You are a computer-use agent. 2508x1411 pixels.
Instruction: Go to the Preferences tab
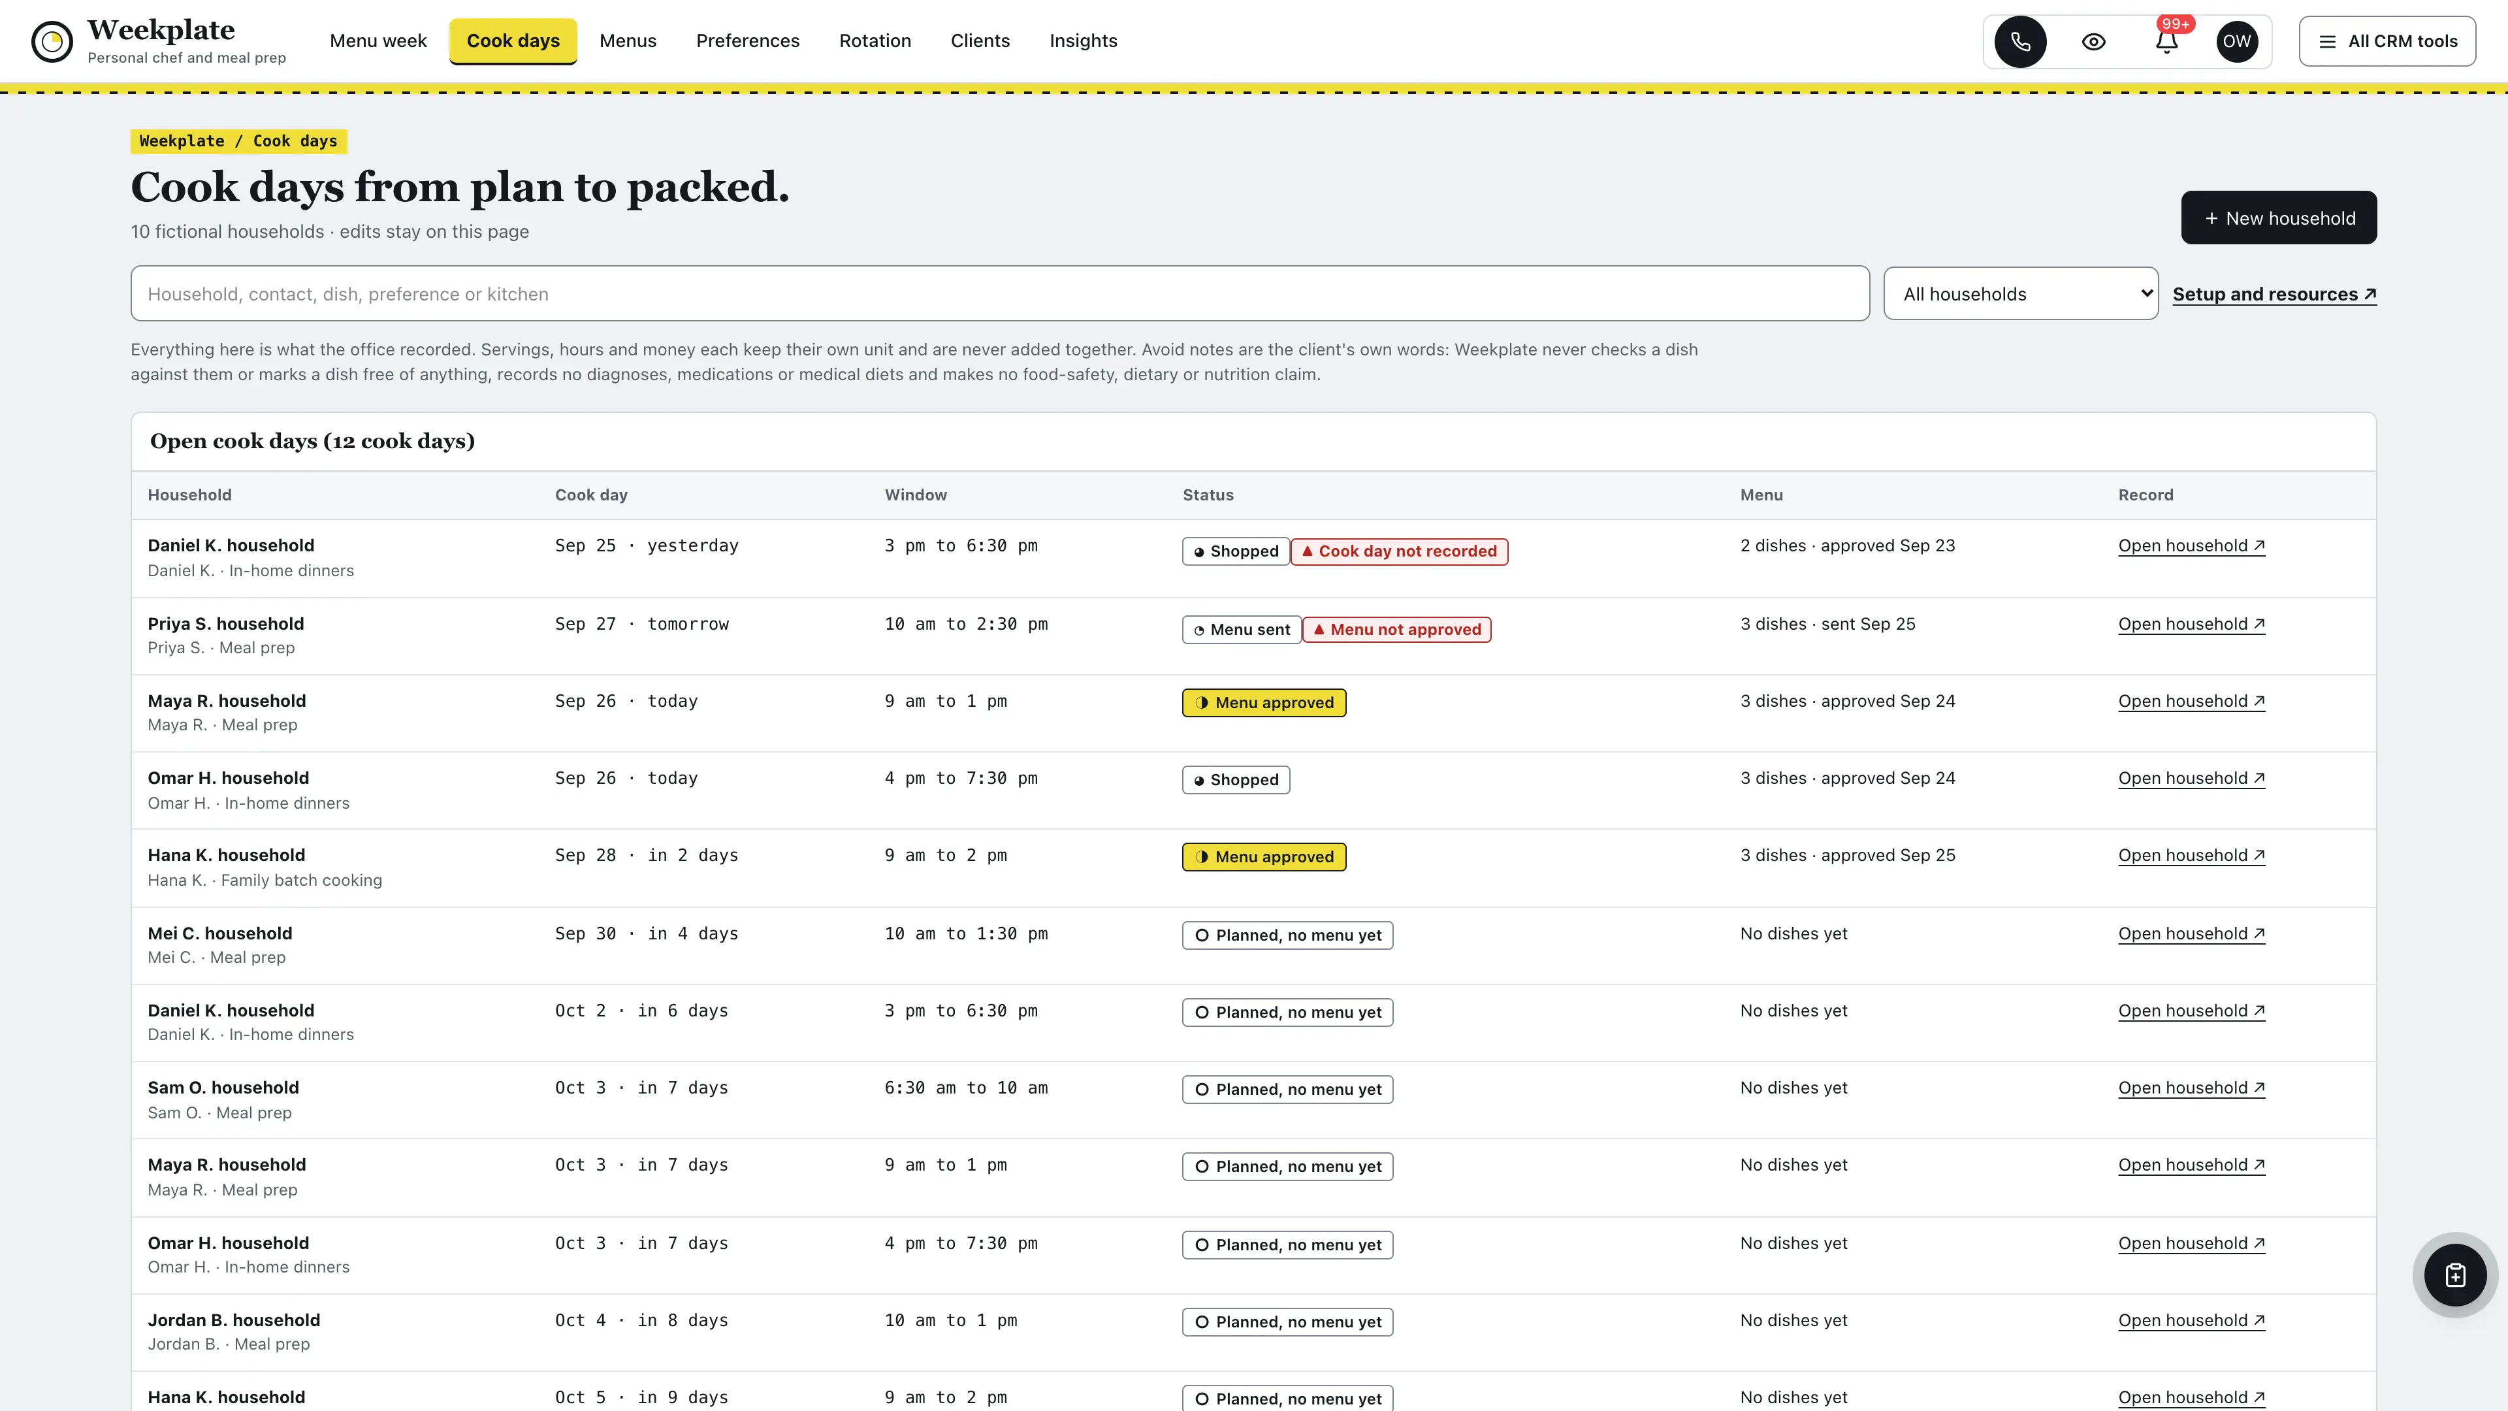[x=748, y=41]
